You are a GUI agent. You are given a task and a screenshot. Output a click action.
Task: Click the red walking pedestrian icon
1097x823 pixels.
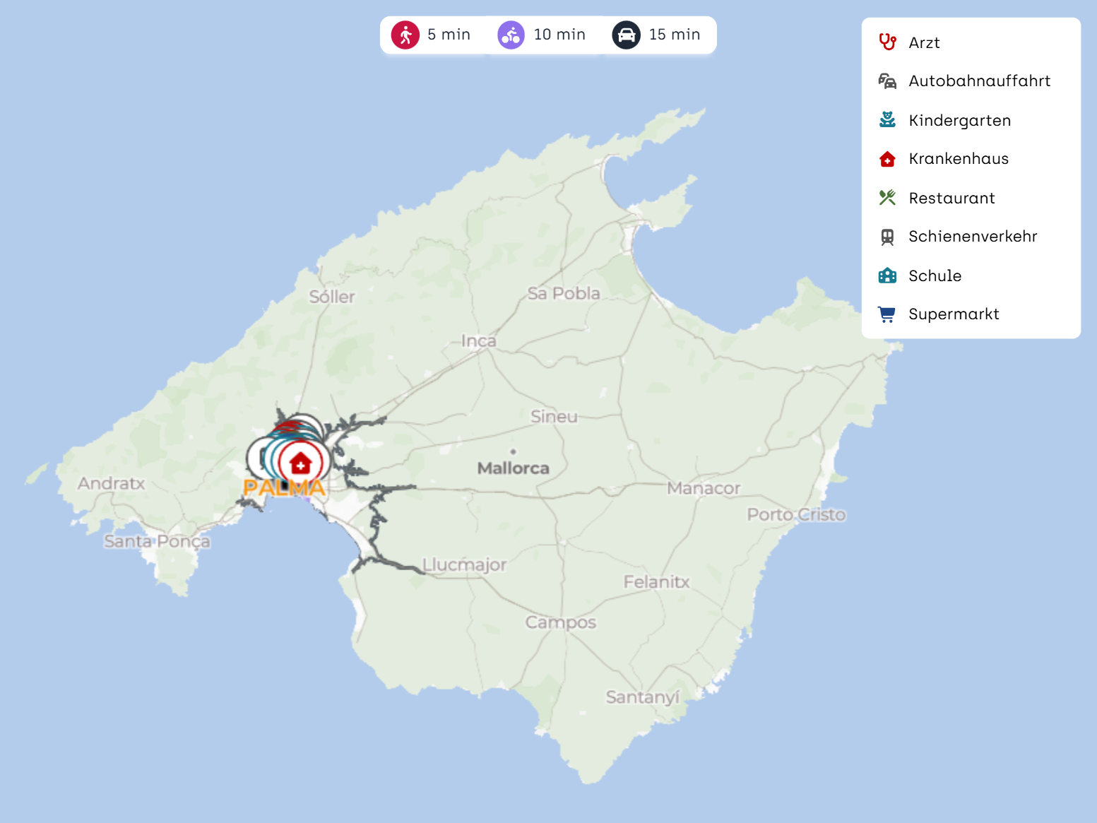405,35
